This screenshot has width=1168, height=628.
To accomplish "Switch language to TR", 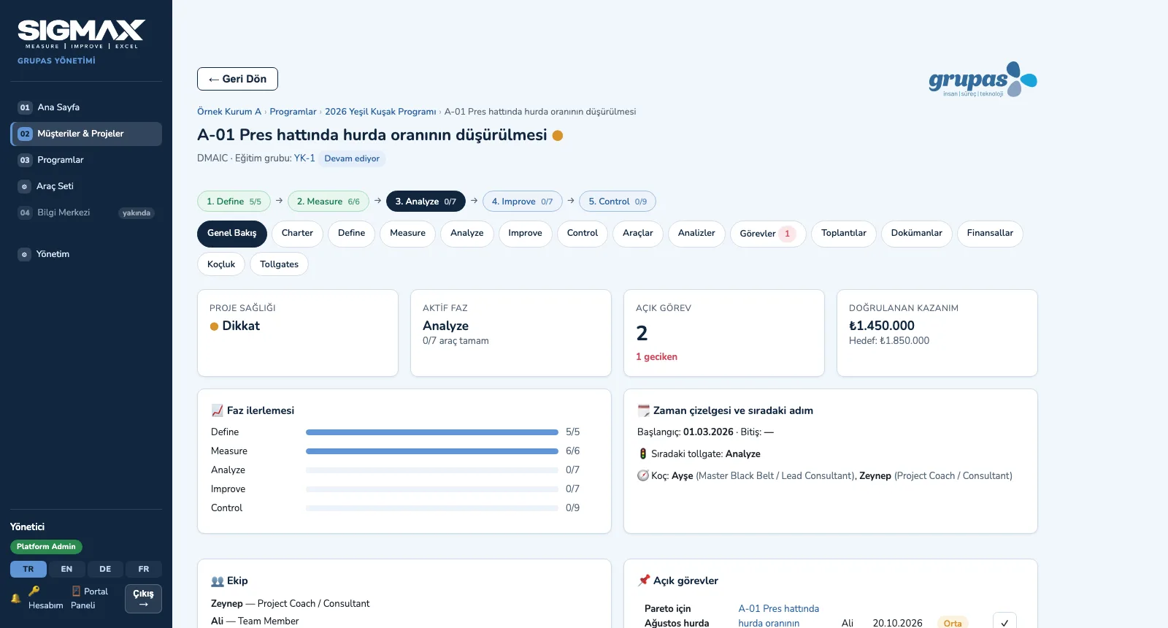I will point(28,569).
